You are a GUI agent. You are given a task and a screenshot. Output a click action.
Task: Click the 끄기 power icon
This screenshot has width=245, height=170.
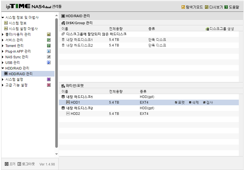click(x=6, y=164)
